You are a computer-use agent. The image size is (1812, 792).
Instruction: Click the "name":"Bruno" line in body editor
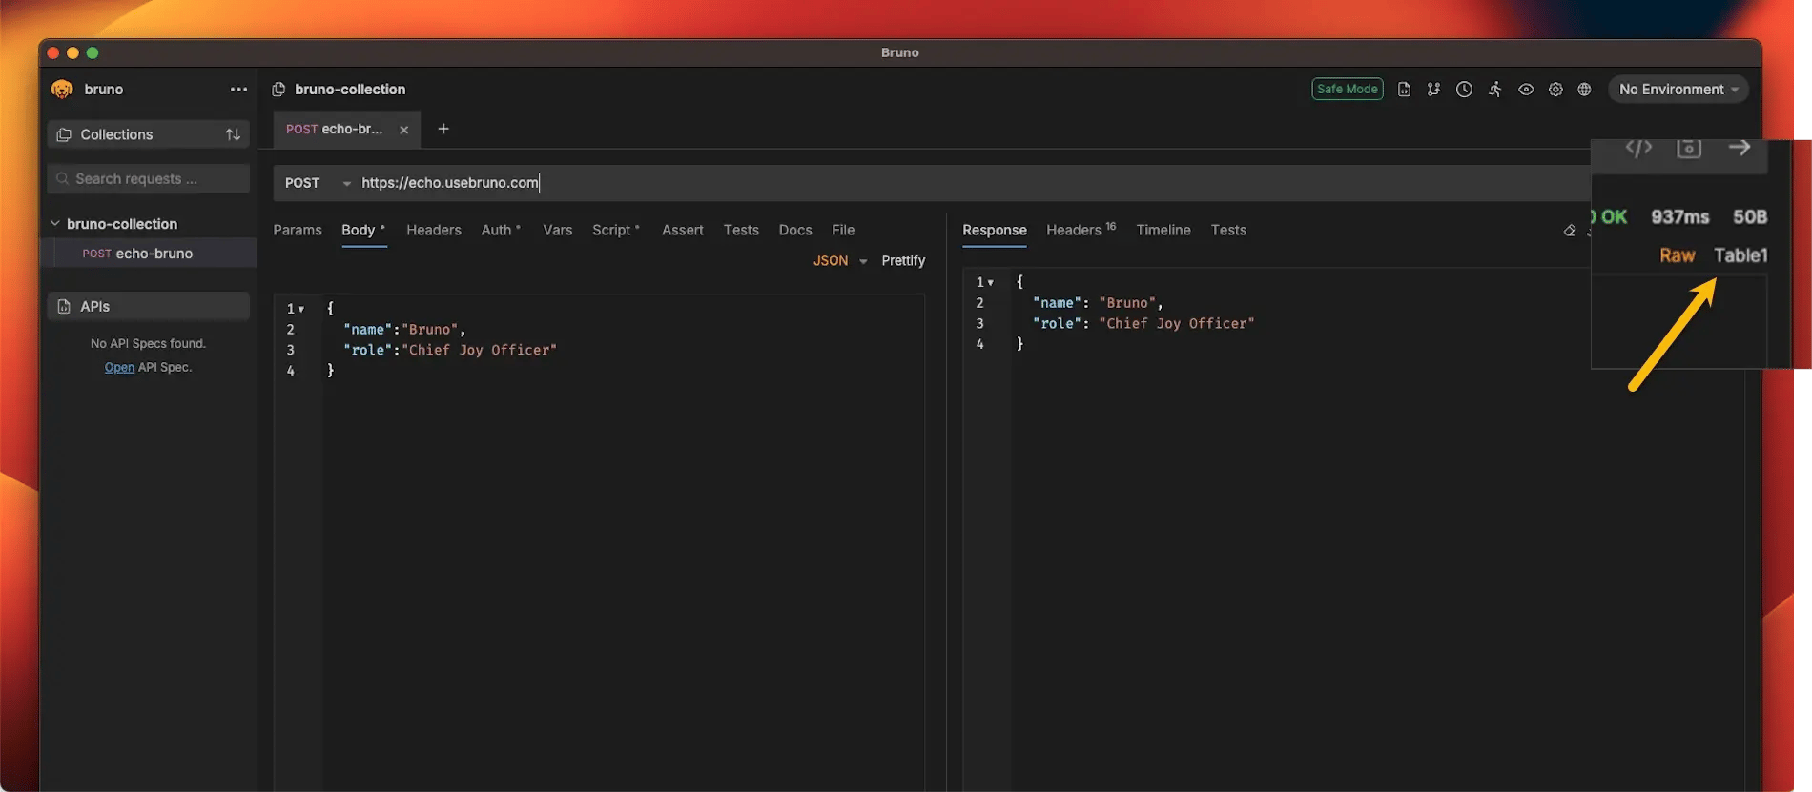(x=404, y=330)
